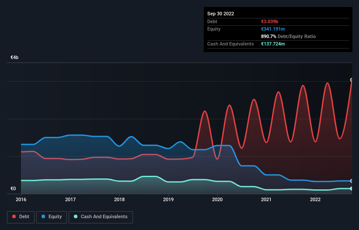Click the red Debt legend dot
This screenshot has width=359, height=230.
tap(14, 216)
